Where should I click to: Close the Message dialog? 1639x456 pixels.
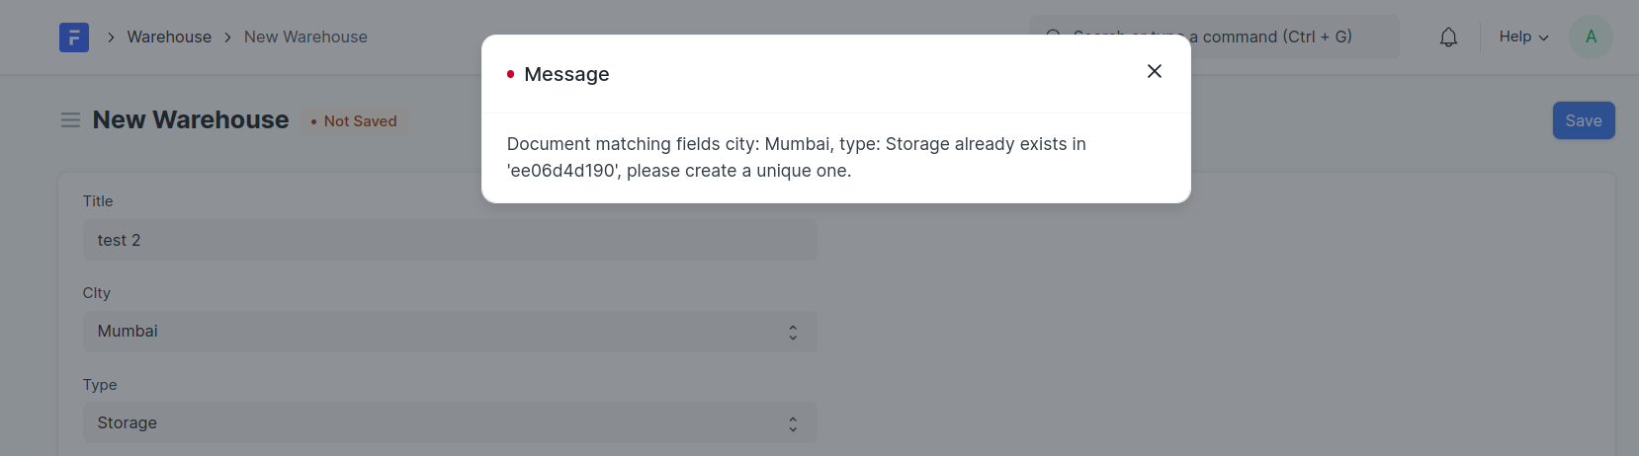[x=1154, y=71]
